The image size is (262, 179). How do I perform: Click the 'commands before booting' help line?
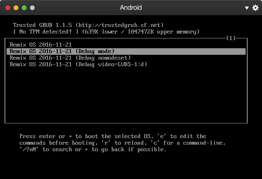122,143
